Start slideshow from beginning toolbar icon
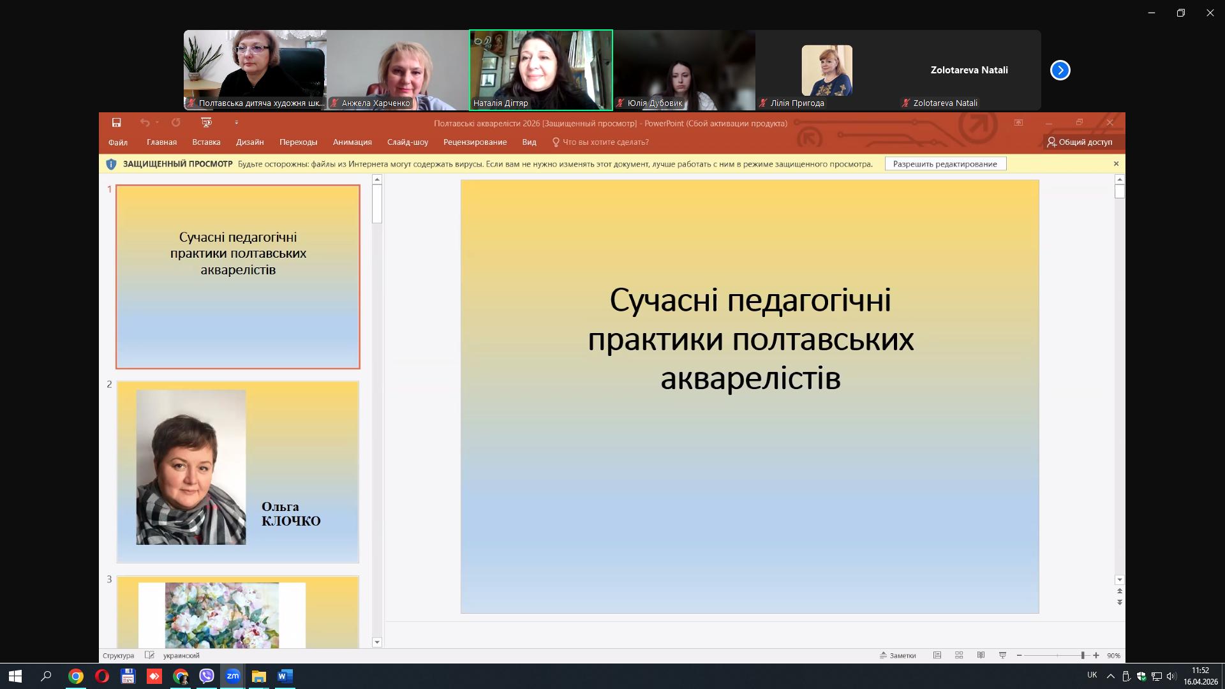This screenshot has width=1225, height=689. click(x=206, y=122)
